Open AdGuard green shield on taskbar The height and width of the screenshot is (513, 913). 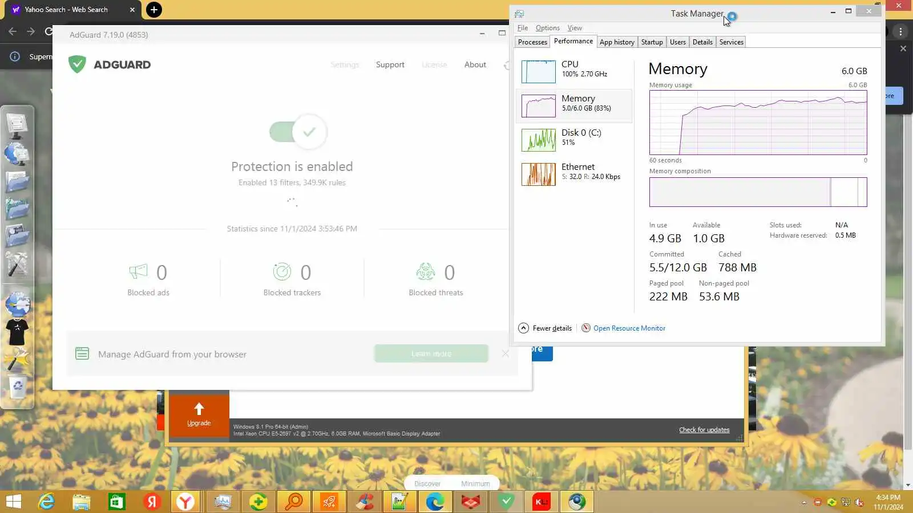506,502
